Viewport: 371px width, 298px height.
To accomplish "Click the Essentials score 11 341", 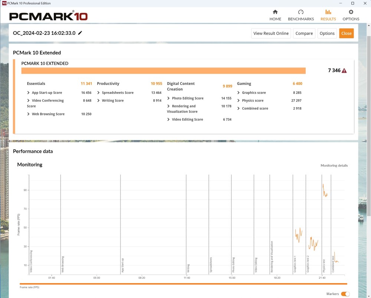I will [86, 83].
